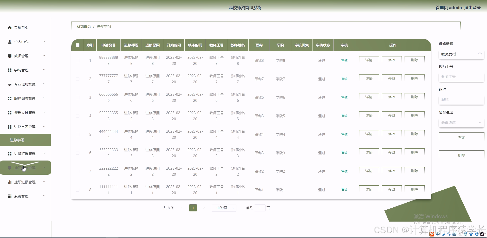Open the 挂职汇报管理 sidebar menu
Image resolution: width=487 pixels, height=238 pixels.
[25, 182]
